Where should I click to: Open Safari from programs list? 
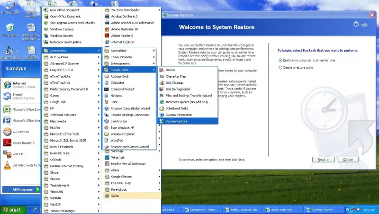(x=132, y=196)
